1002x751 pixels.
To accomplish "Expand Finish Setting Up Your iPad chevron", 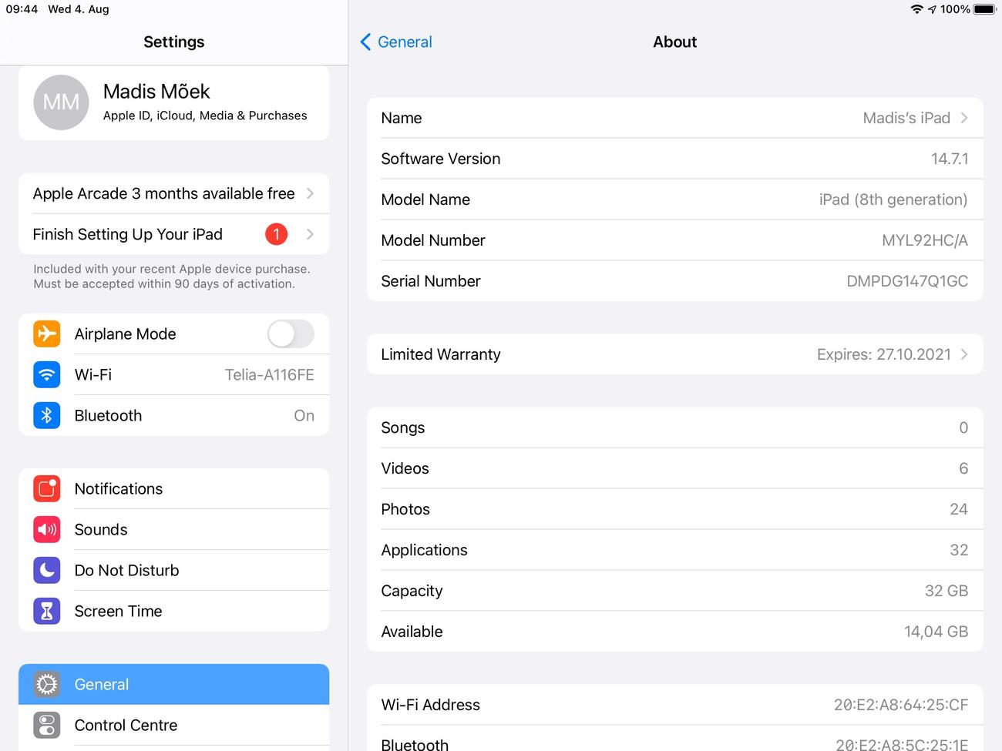I will click(310, 234).
